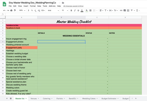
Task: Open the Data menu
Action: click(39, 6)
